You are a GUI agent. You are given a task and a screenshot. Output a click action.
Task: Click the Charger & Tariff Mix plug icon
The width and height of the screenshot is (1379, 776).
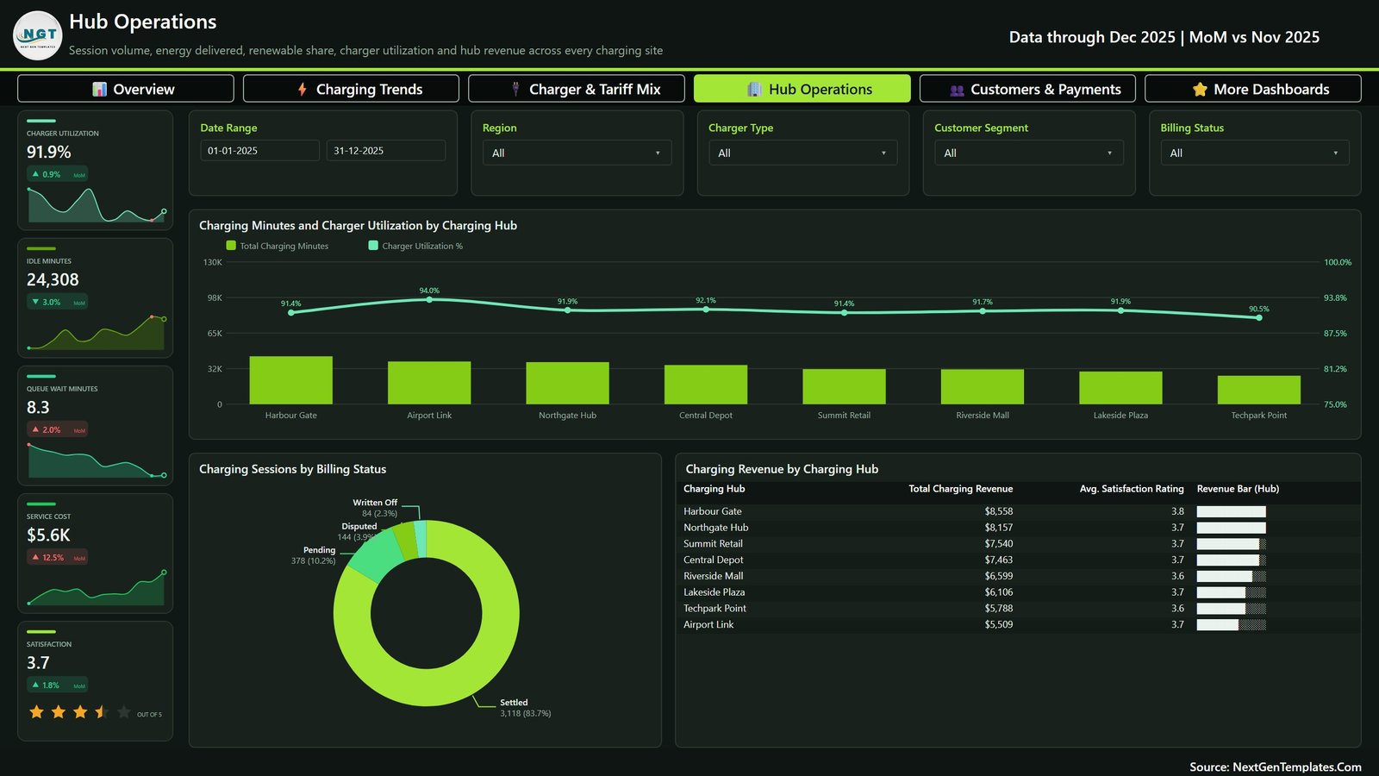(515, 89)
